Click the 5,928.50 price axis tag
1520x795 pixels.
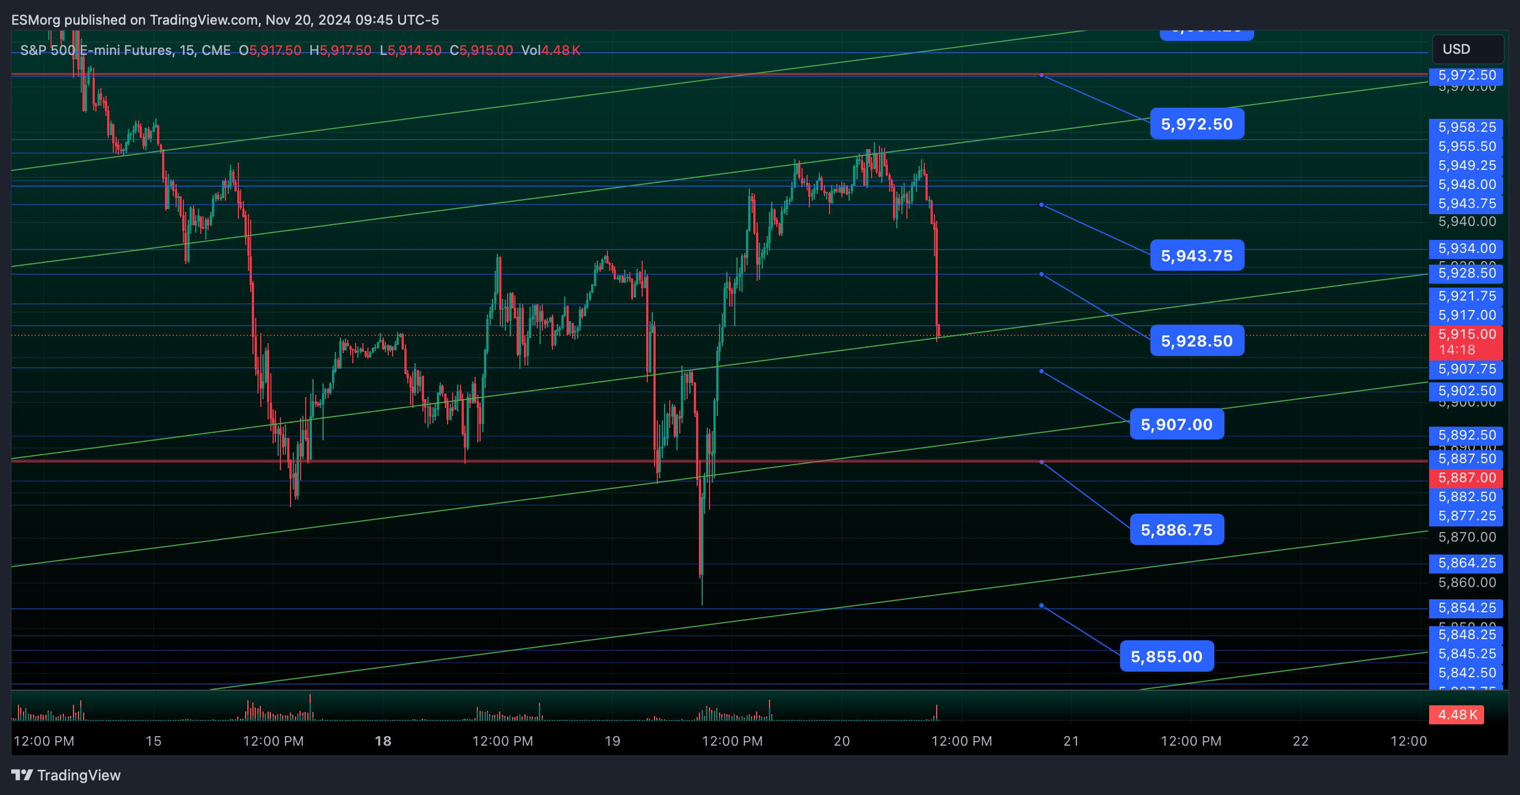tap(1466, 273)
